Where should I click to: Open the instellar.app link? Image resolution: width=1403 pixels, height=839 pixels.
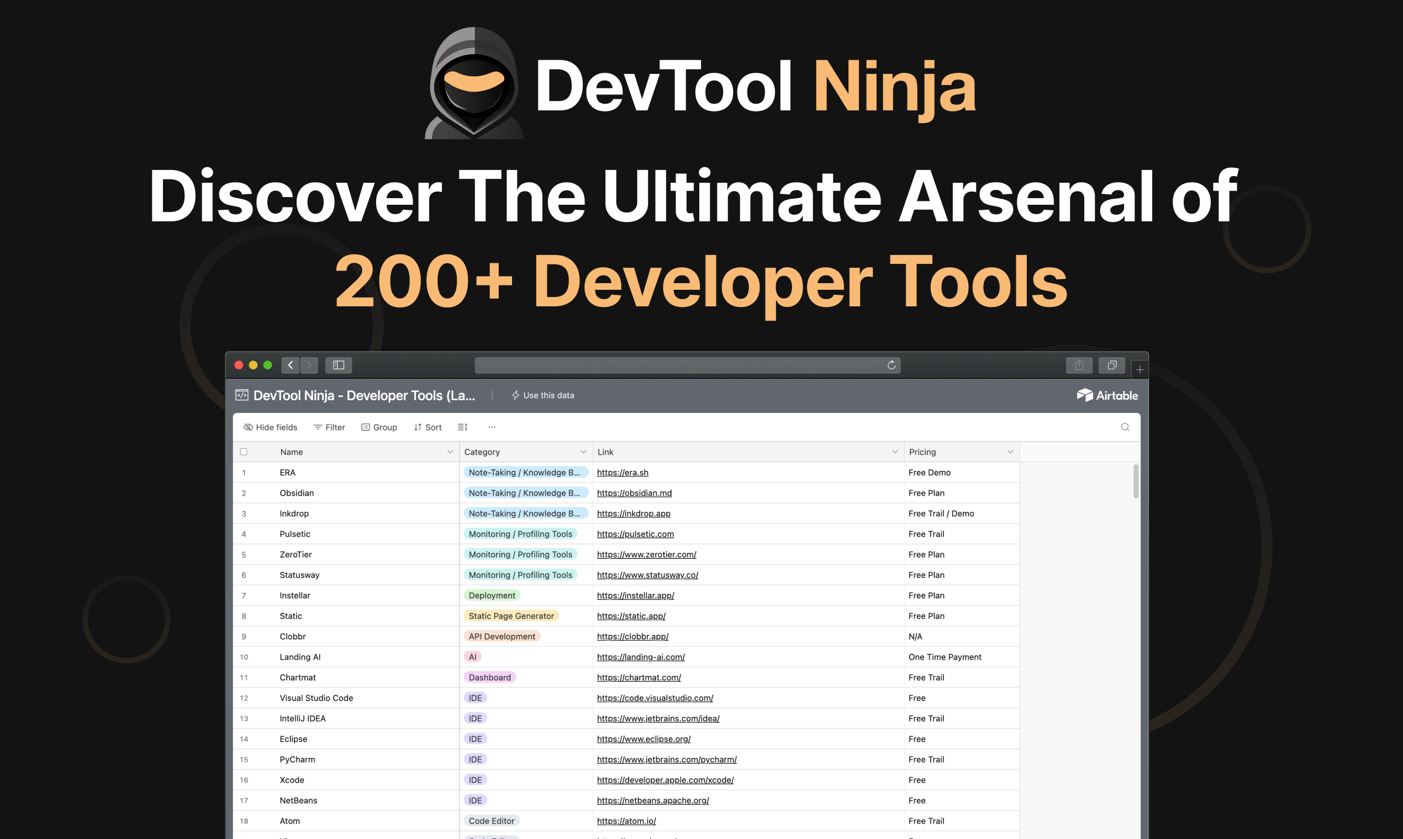[x=635, y=596]
